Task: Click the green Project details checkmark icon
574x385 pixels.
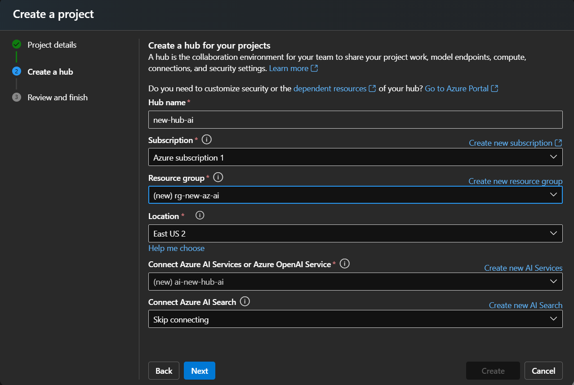Action: [17, 45]
